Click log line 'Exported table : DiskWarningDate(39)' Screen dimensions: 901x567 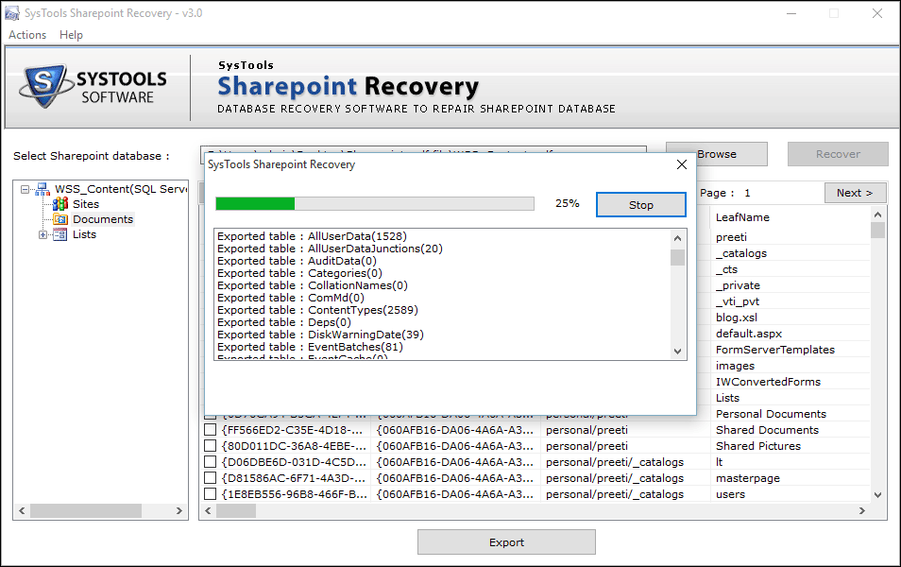click(320, 335)
